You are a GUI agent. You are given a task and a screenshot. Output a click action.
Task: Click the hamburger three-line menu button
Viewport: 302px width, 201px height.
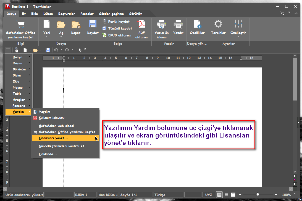[8, 50]
